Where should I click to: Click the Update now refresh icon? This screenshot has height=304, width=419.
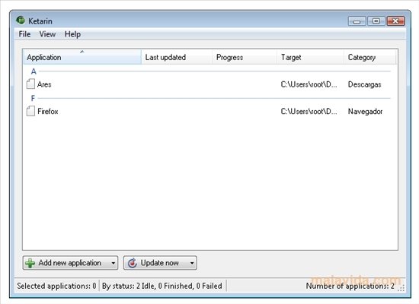(x=133, y=263)
